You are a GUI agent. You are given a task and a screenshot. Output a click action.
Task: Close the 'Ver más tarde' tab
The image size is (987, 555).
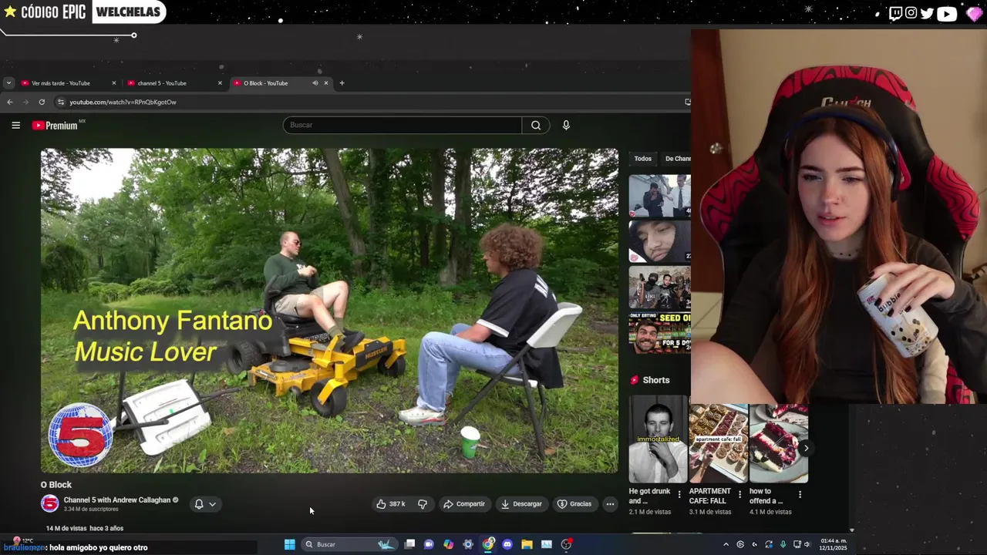coord(114,82)
